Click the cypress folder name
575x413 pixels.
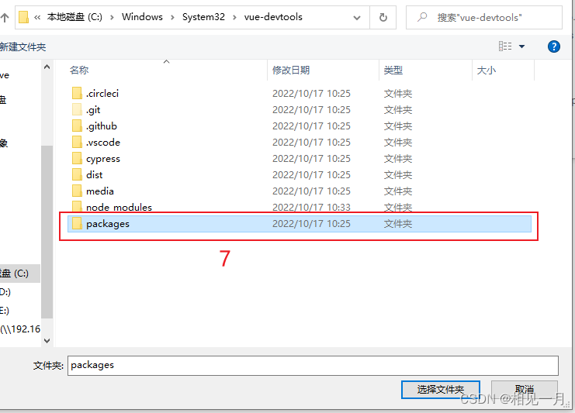[x=103, y=159]
